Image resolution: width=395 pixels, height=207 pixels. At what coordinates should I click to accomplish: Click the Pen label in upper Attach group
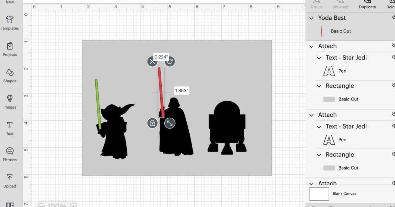click(342, 71)
